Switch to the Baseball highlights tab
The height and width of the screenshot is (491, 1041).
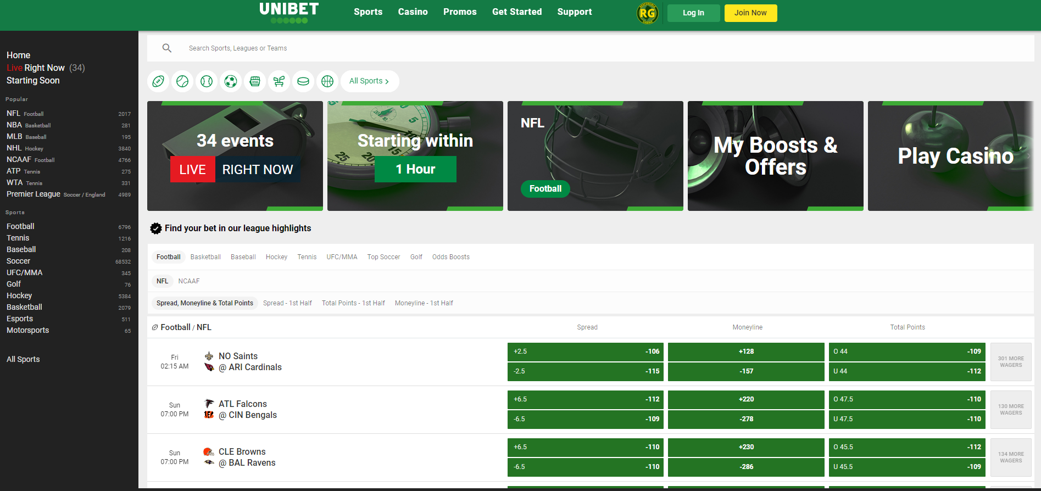point(243,257)
